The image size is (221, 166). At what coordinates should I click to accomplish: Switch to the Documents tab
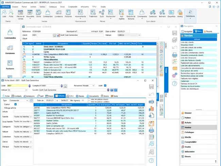click(92, 96)
